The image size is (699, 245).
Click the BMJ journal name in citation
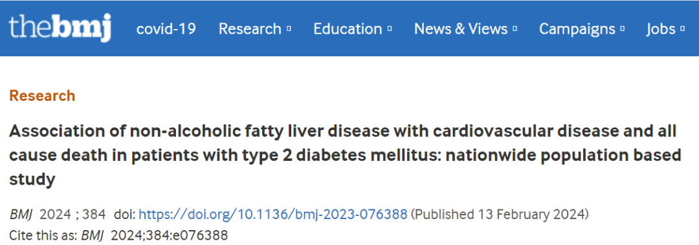(18, 214)
